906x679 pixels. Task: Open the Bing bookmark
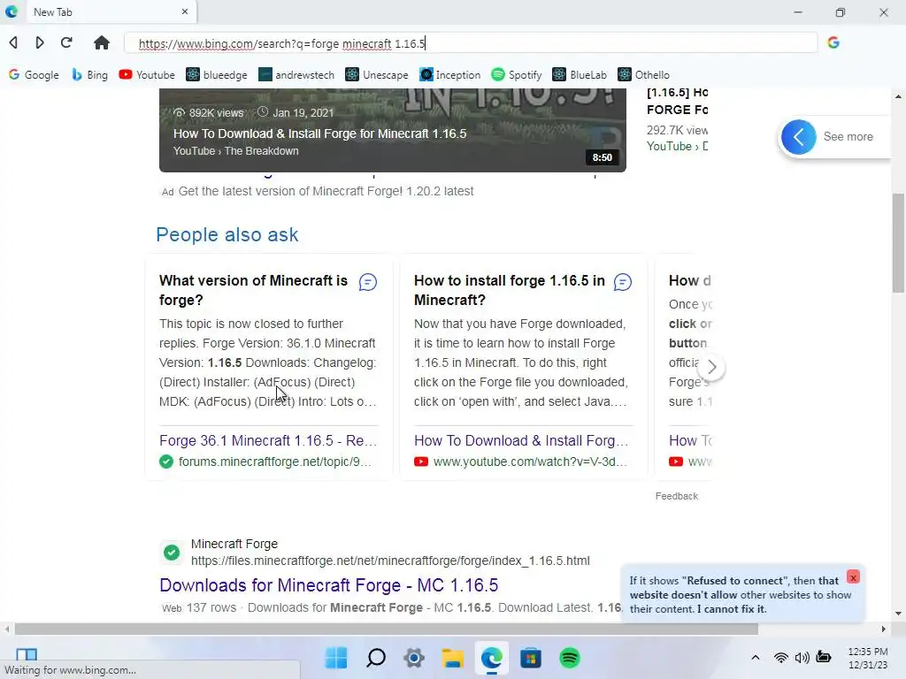pyautogui.click(x=89, y=75)
